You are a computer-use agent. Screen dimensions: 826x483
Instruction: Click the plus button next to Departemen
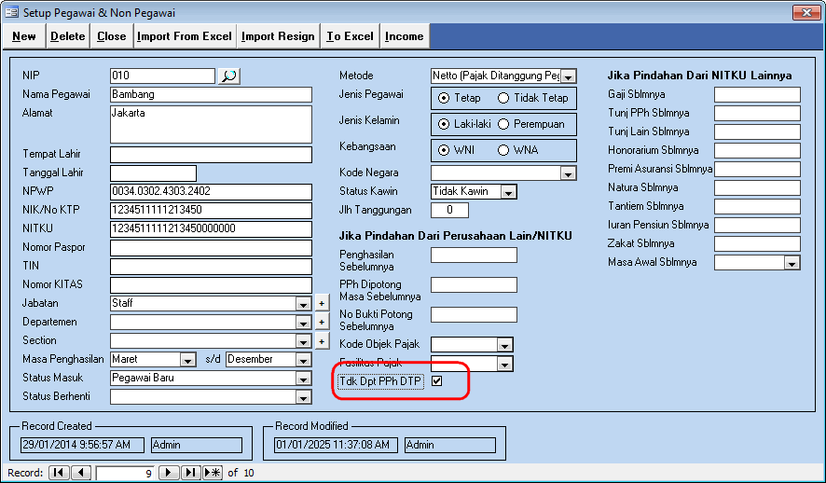[322, 322]
